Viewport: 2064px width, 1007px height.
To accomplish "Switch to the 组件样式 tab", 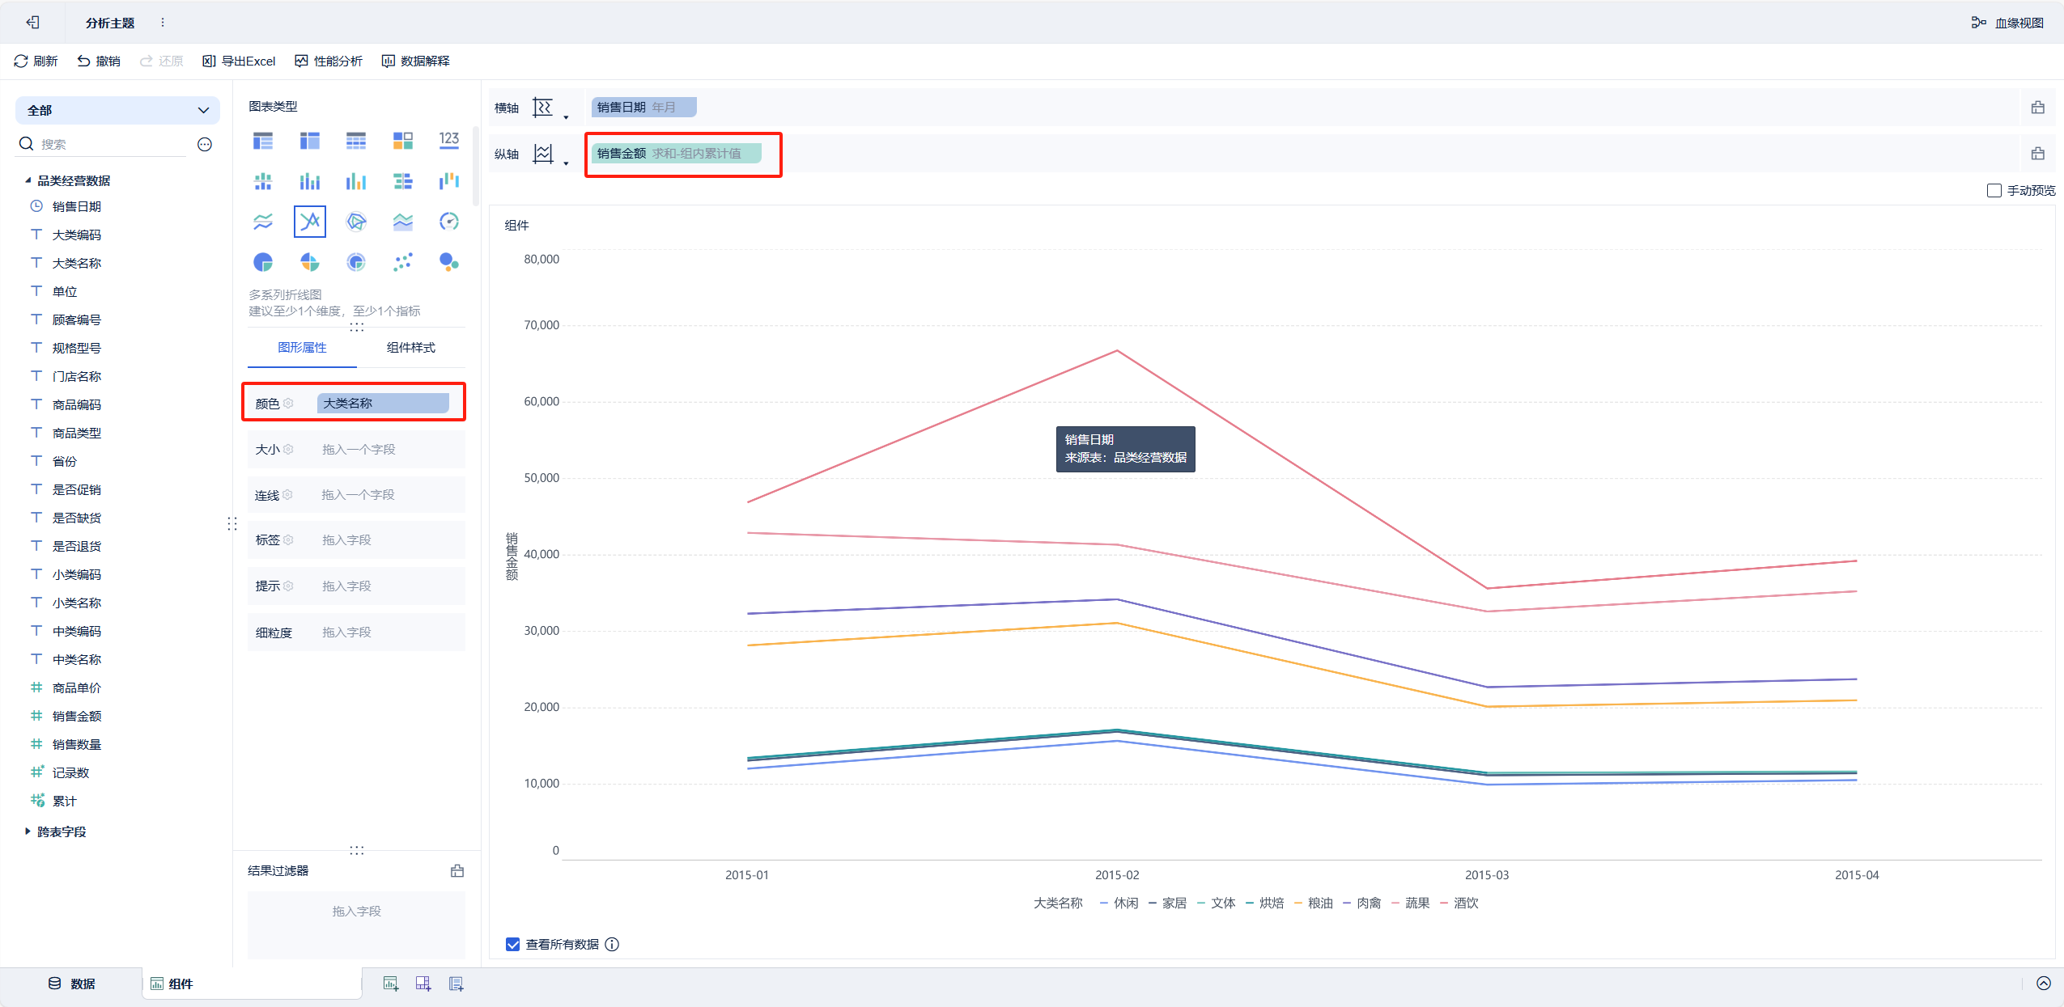I will click(410, 348).
